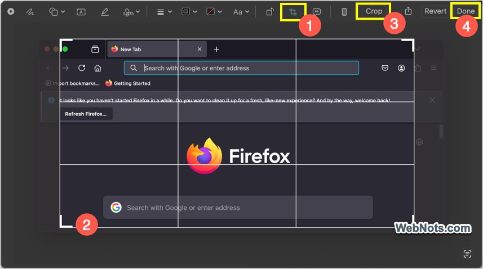This screenshot has width=483, height=269.
Task: Click the Import bookmarks link
Action: 72,83
